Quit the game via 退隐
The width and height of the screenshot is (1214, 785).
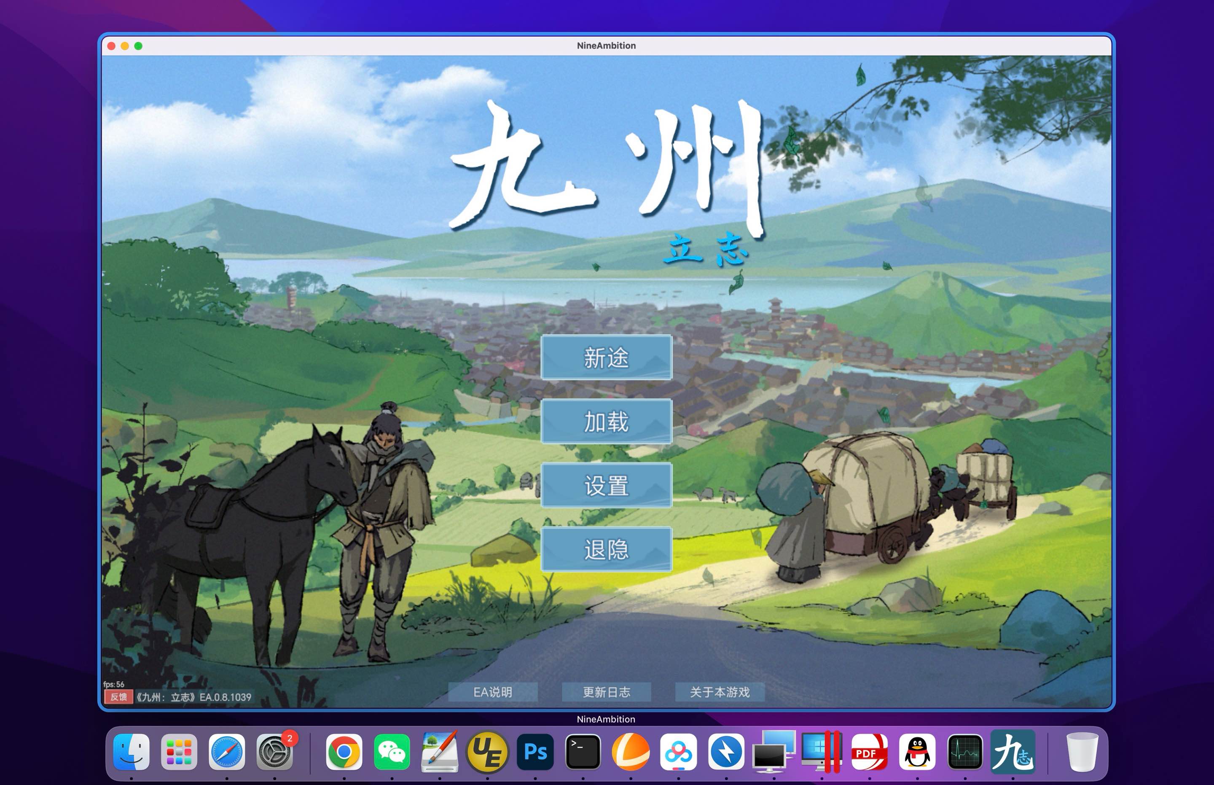point(606,549)
